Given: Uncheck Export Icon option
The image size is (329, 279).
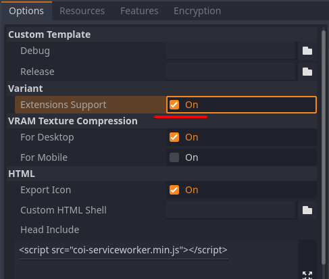Looking at the screenshot, I should [174, 190].
